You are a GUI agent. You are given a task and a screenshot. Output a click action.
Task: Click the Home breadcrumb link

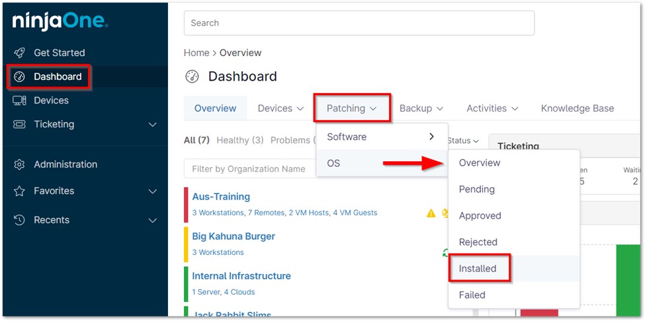[196, 53]
